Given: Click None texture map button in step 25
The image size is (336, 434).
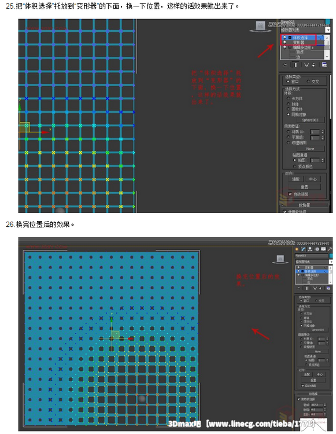Looking at the screenshot, I should point(310,149).
